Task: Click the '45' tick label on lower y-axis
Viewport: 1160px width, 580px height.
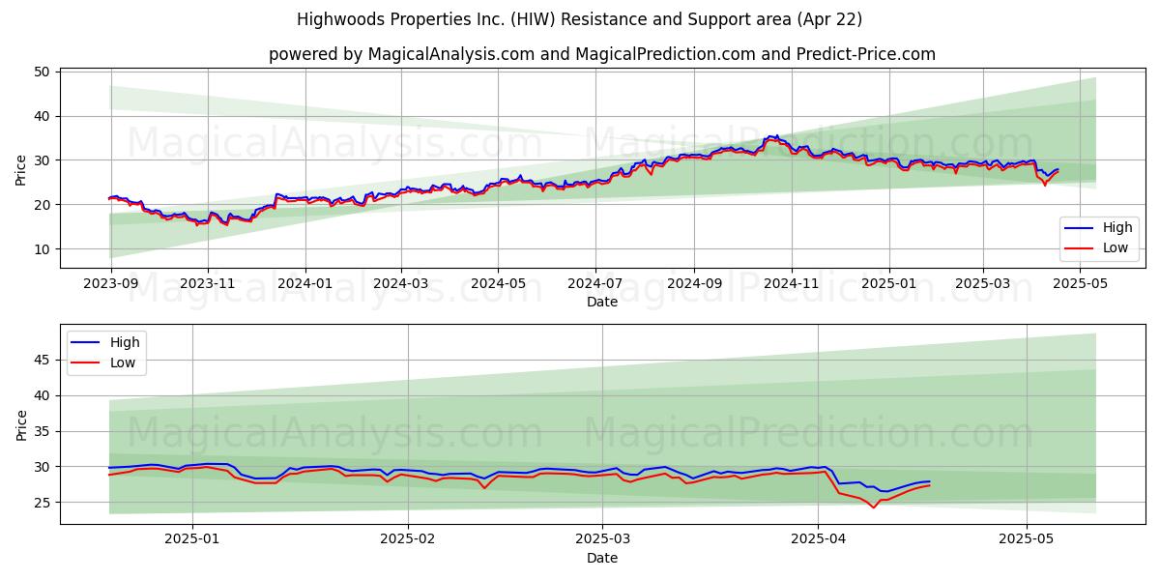Action: tap(43, 360)
